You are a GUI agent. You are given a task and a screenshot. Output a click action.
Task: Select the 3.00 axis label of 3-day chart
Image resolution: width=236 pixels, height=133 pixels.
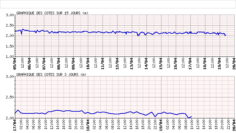point(10,76)
